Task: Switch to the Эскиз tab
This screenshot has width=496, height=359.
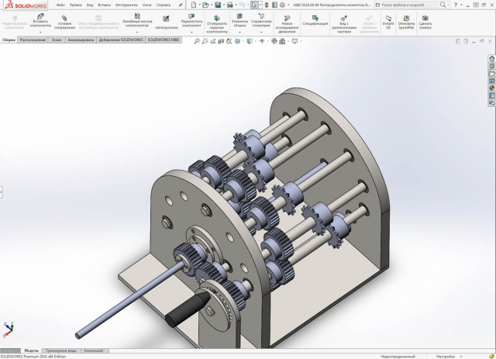Action: coord(57,40)
